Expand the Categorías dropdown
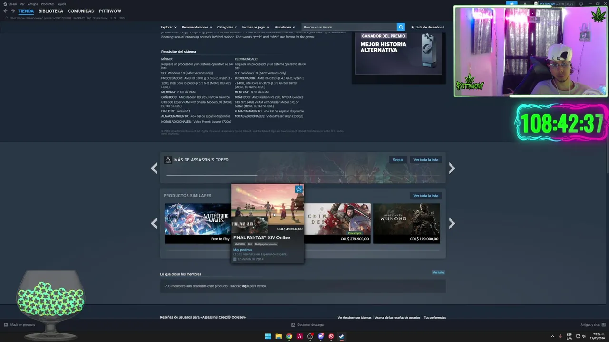The width and height of the screenshot is (609, 342). 227,27
